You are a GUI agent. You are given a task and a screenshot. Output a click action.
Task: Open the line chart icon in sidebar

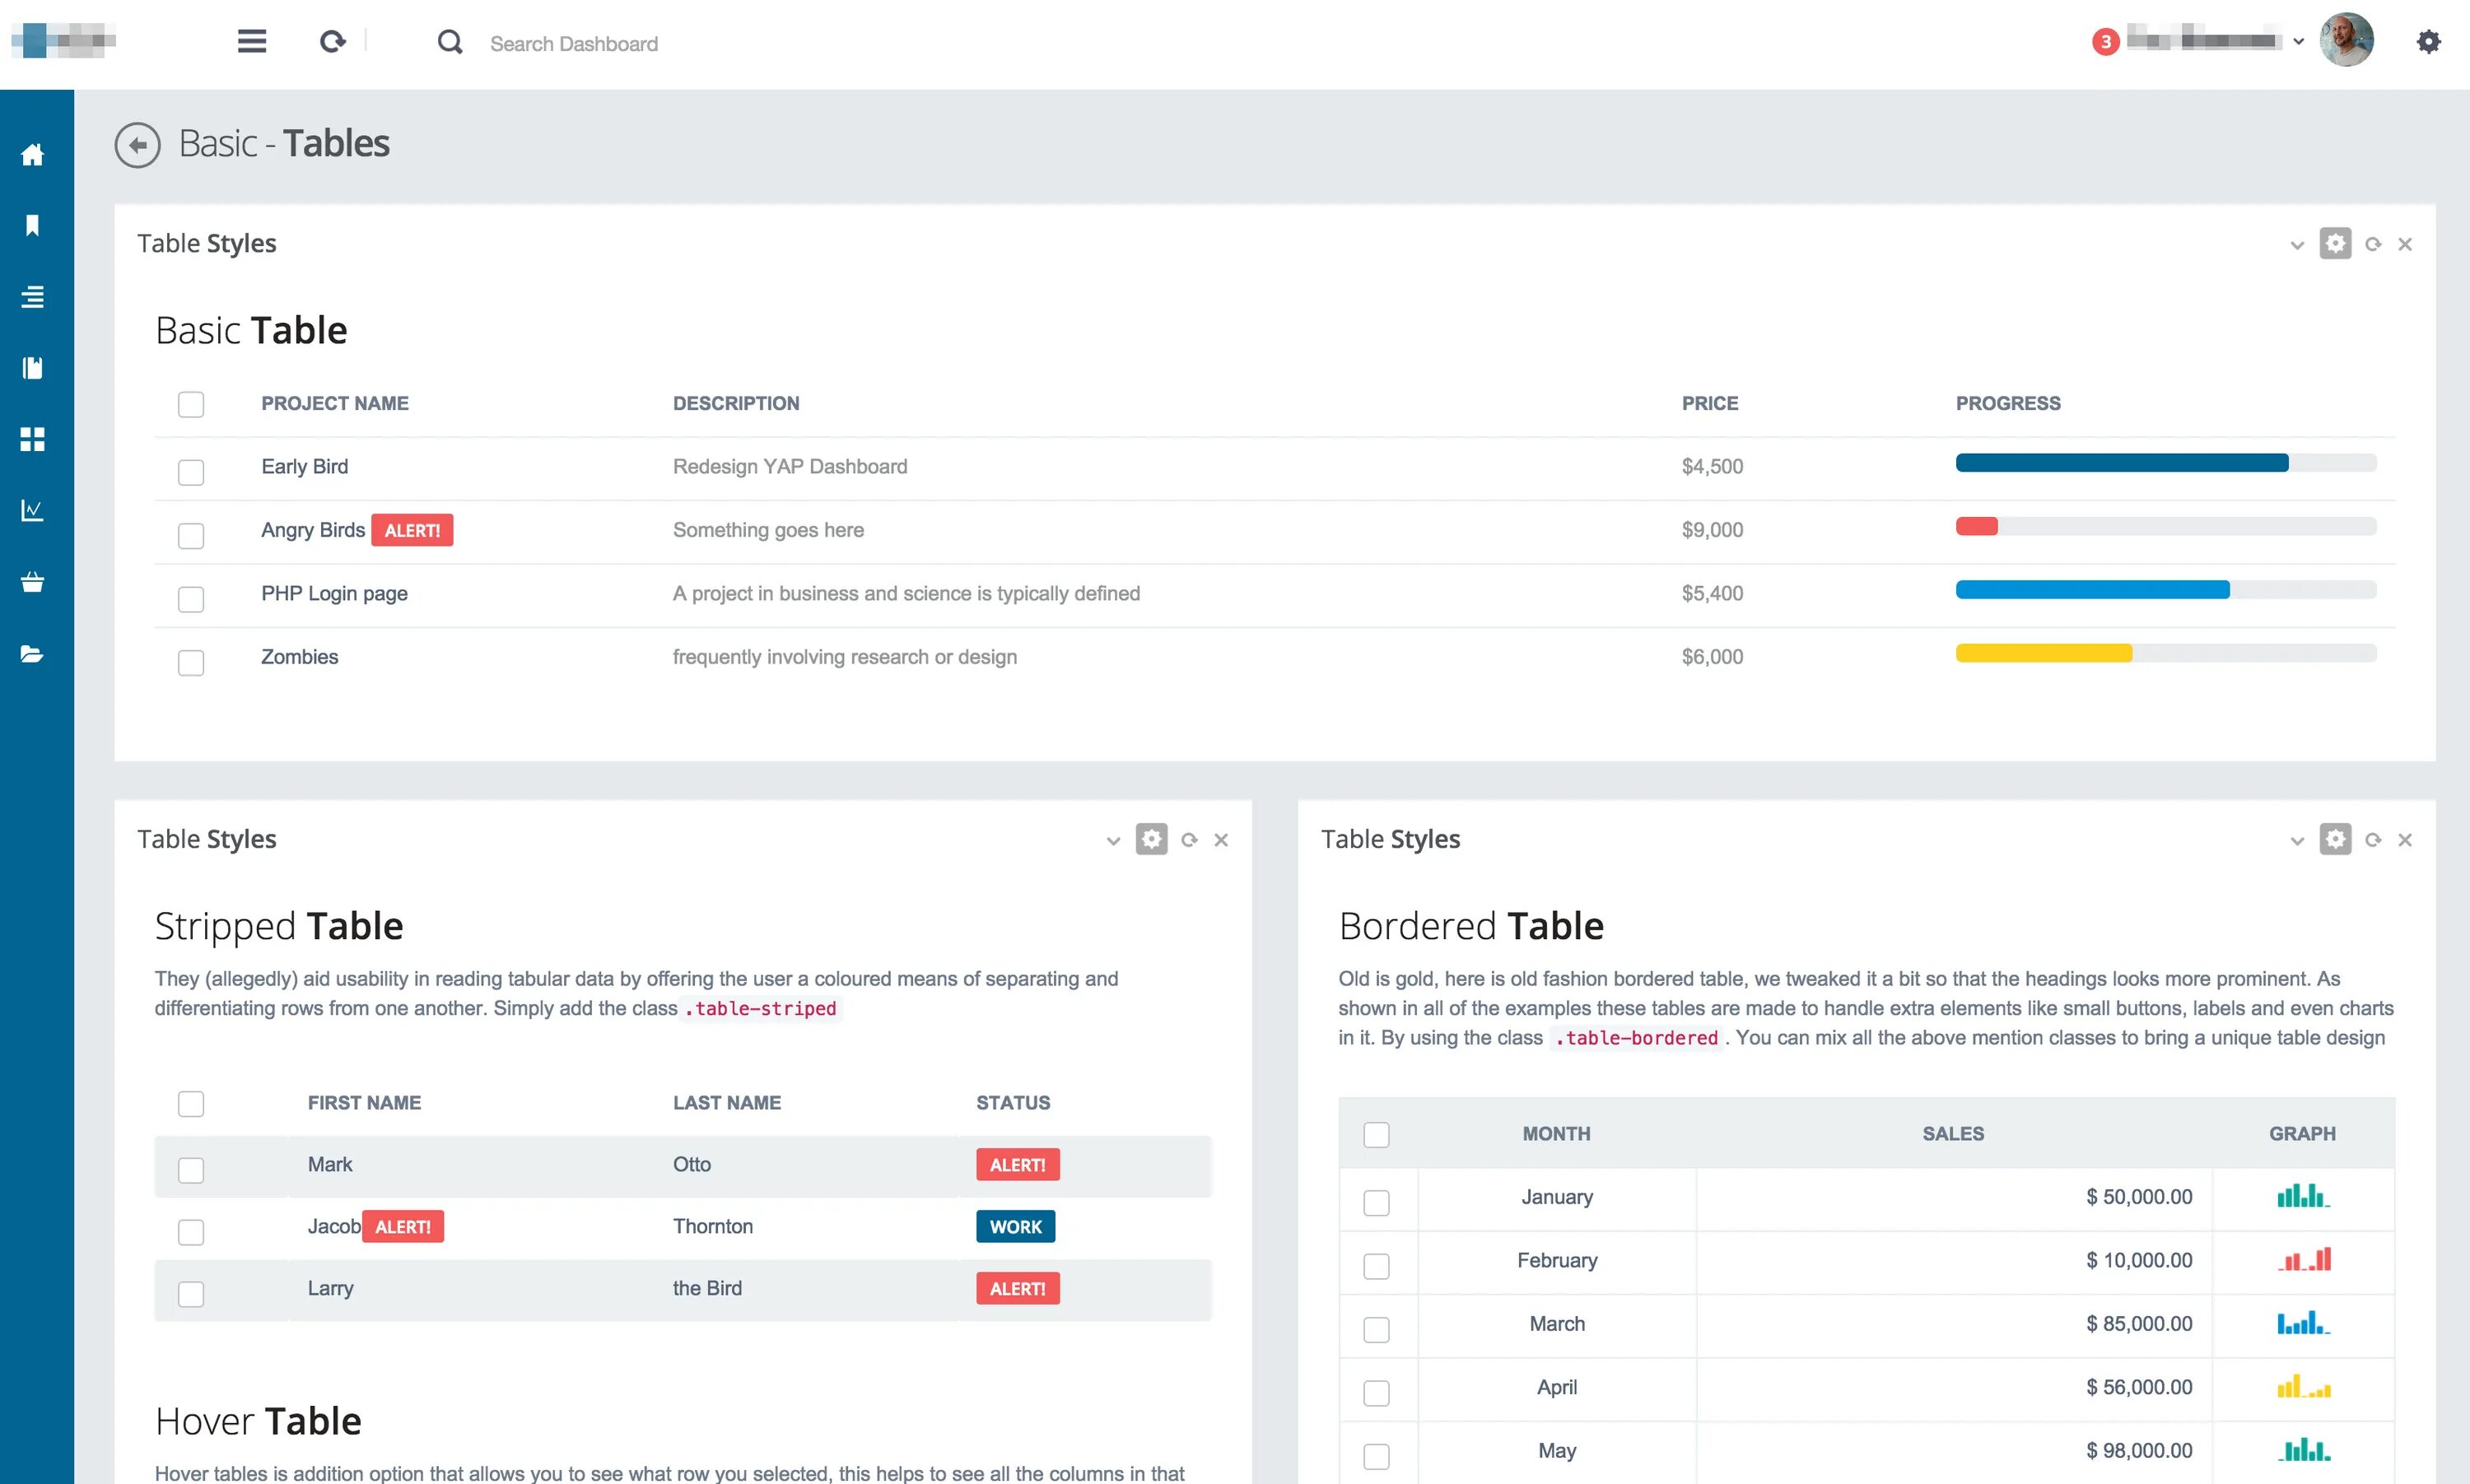[x=32, y=510]
